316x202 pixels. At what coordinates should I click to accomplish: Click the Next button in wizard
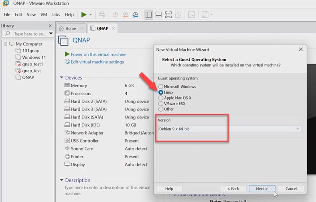point(262,189)
